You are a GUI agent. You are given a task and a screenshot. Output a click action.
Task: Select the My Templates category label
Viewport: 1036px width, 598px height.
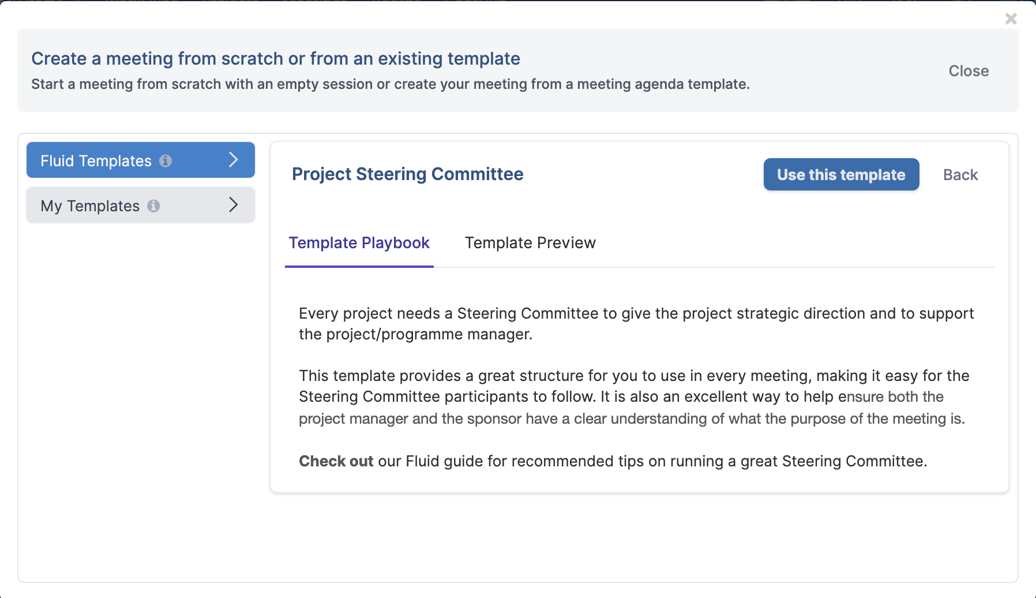coord(90,206)
